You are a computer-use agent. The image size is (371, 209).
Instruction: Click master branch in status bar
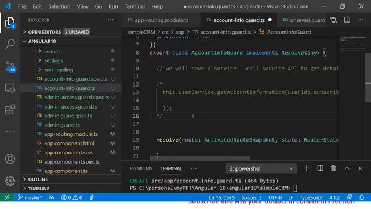click(30, 197)
